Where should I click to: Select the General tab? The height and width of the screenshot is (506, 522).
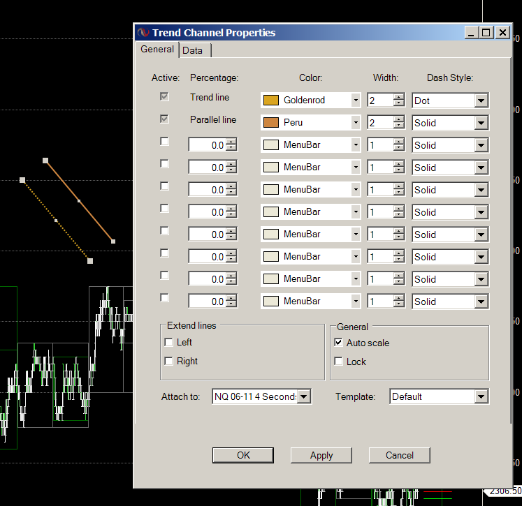(x=157, y=50)
